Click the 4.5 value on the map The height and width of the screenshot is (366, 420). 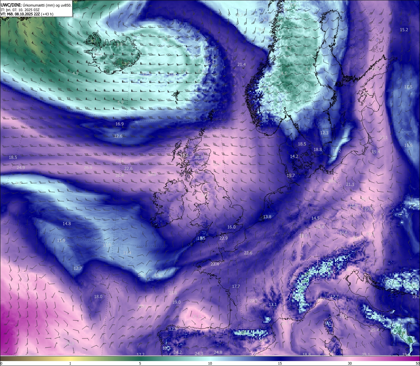pyautogui.click(x=283, y=74)
